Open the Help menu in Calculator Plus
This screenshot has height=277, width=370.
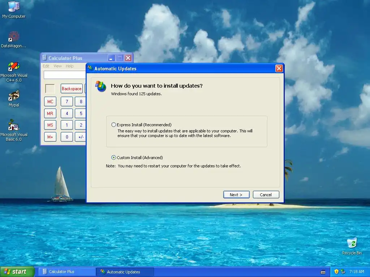coord(70,66)
